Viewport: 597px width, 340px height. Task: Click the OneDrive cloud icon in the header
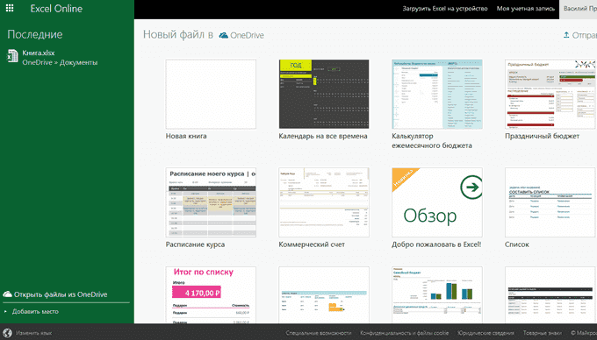point(224,35)
